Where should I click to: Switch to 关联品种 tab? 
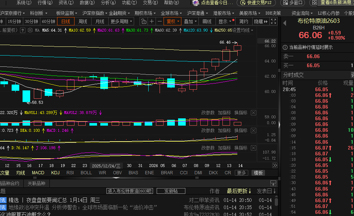[37, 183]
